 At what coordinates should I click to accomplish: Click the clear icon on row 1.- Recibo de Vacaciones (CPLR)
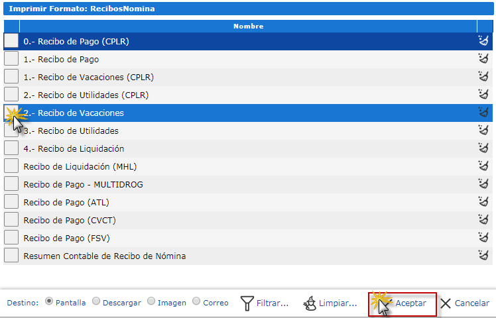[x=483, y=76]
